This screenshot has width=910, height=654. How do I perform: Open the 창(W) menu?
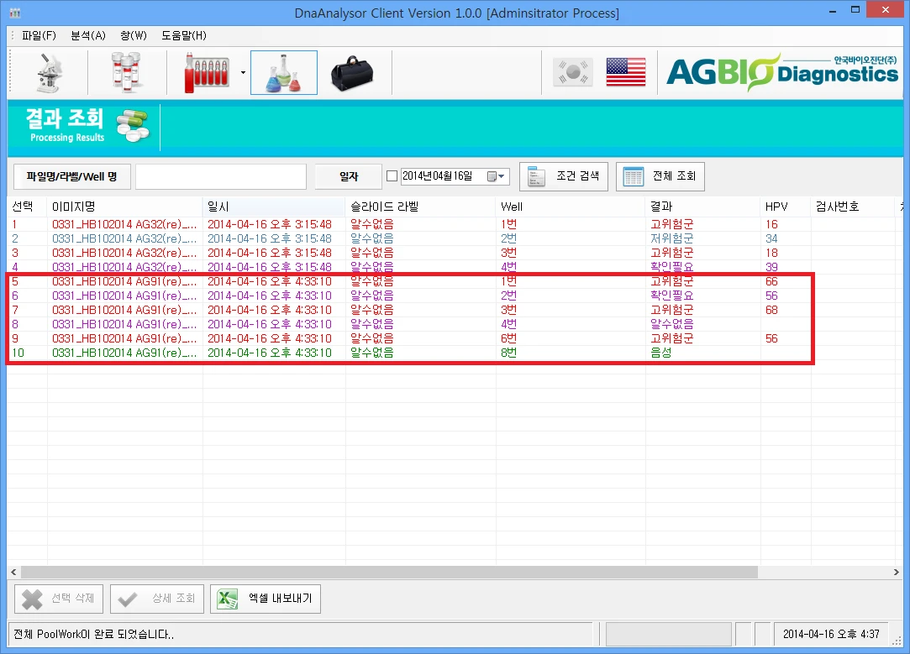(134, 35)
